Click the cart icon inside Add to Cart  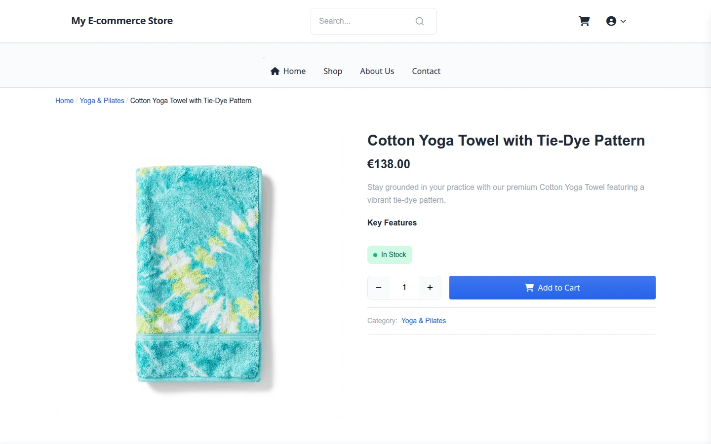click(x=529, y=288)
